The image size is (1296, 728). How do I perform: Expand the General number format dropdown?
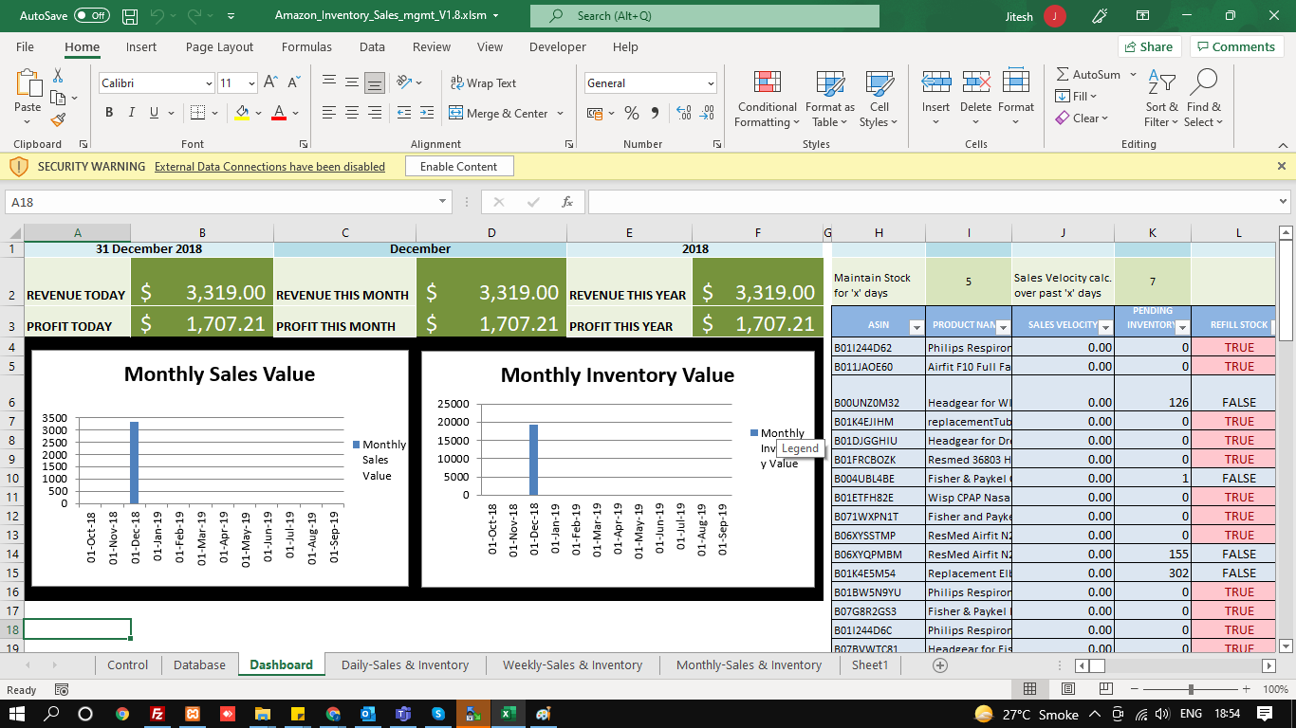coord(710,83)
